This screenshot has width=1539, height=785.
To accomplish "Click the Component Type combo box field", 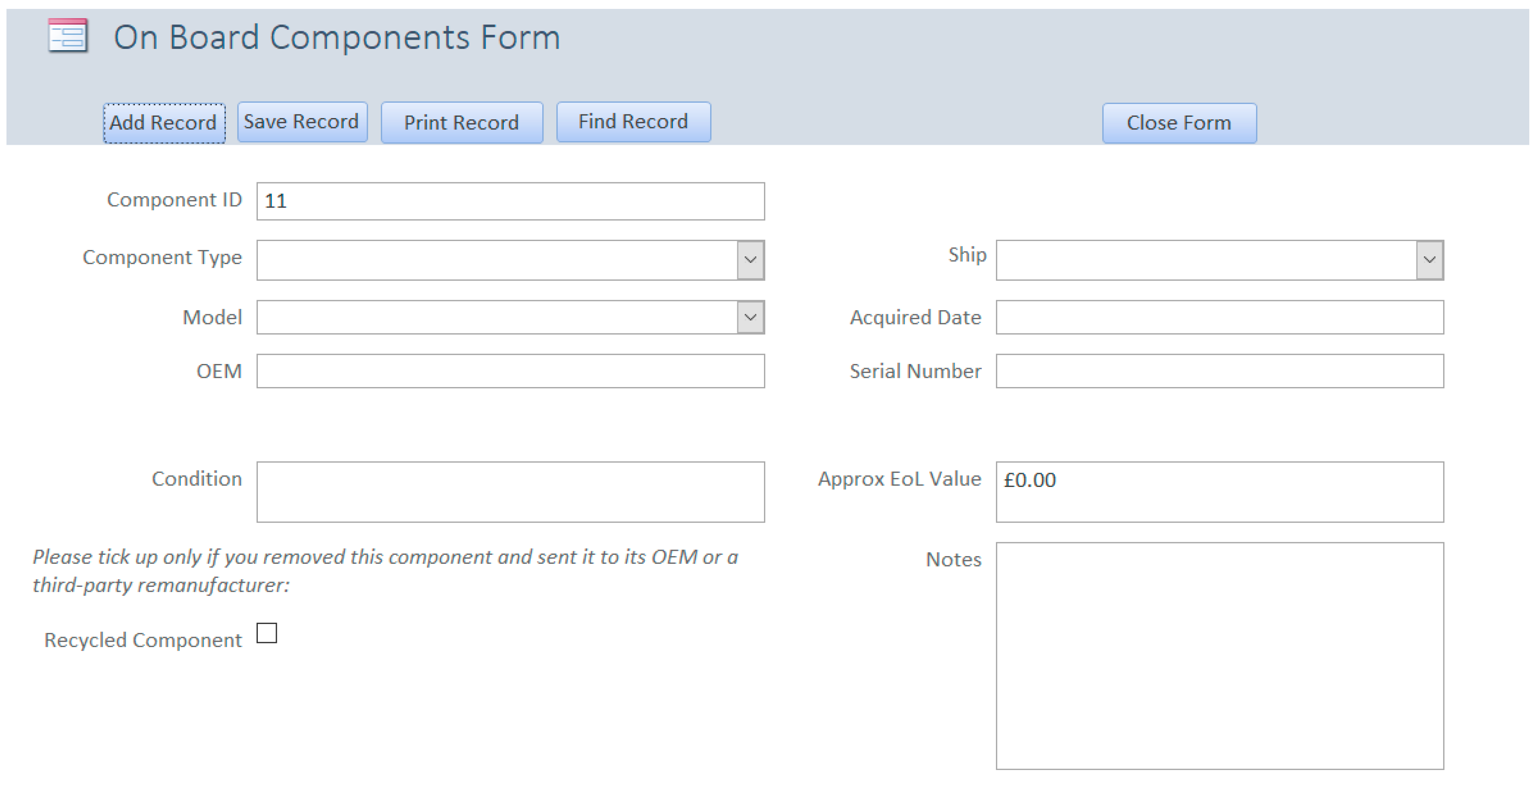I will (x=496, y=260).
